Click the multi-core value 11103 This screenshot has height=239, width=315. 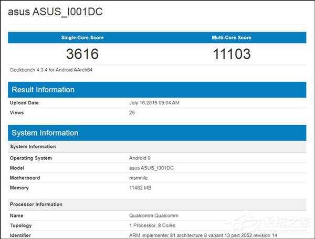click(232, 54)
